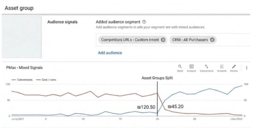Click the Asset group heading
Screen dimensions: 262x137
coord(19,8)
